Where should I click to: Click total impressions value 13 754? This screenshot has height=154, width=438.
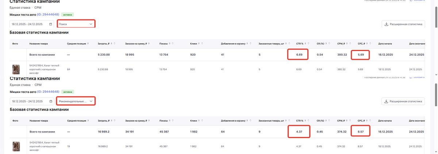[x=164, y=55]
